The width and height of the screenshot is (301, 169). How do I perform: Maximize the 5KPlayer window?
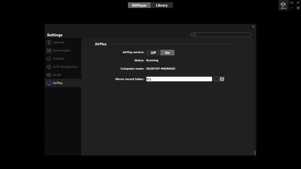[x=292, y=3]
